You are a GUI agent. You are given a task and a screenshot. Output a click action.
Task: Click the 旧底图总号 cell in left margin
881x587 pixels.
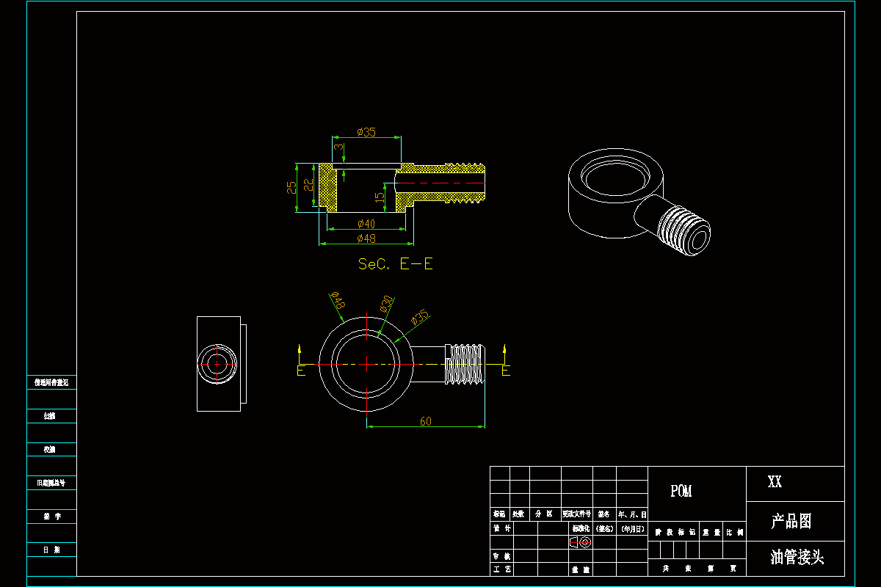coord(51,483)
